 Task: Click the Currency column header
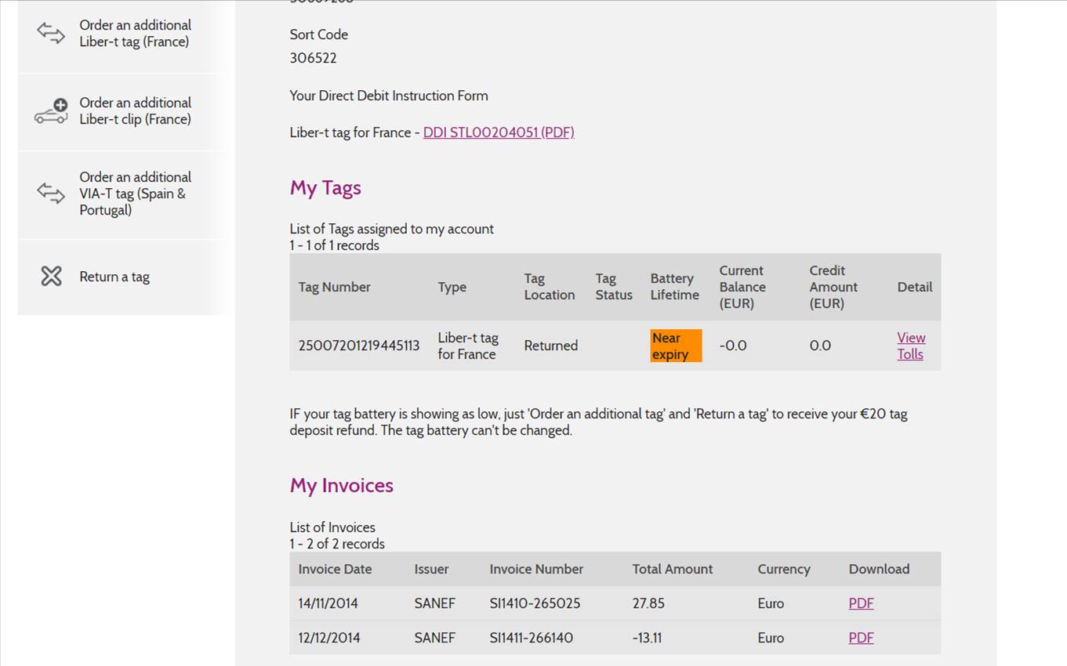click(784, 569)
